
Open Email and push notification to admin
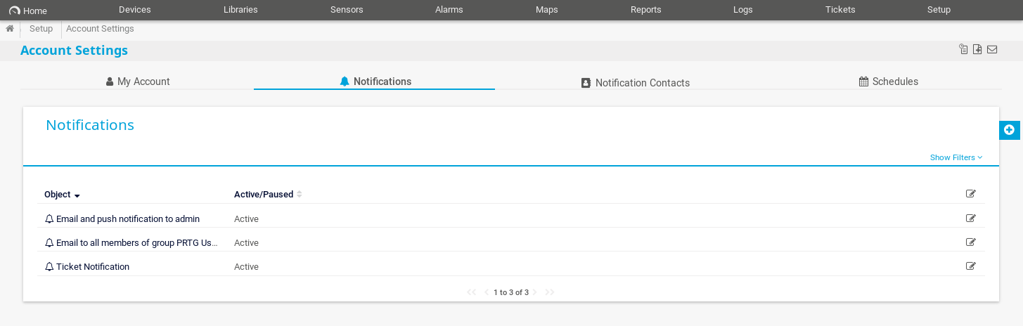127,219
